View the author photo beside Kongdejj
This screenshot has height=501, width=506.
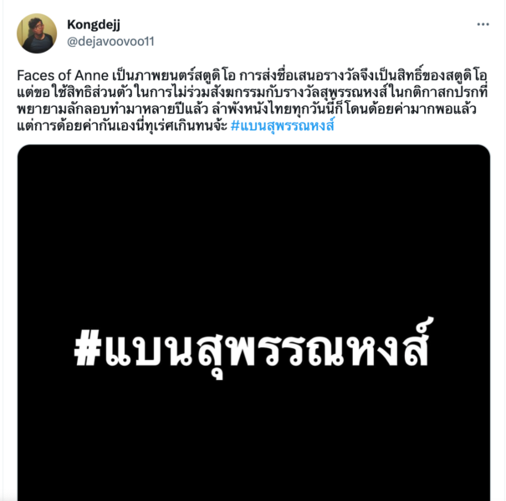point(37,33)
